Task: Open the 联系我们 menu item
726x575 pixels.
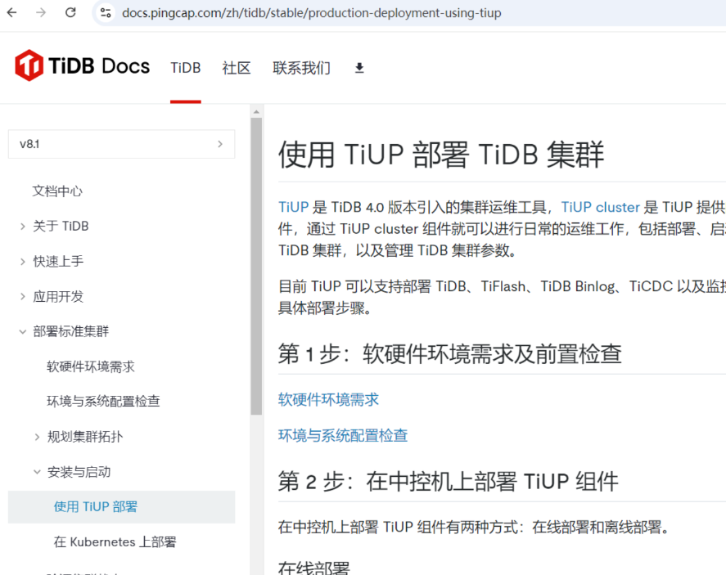Action: (301, 68)
